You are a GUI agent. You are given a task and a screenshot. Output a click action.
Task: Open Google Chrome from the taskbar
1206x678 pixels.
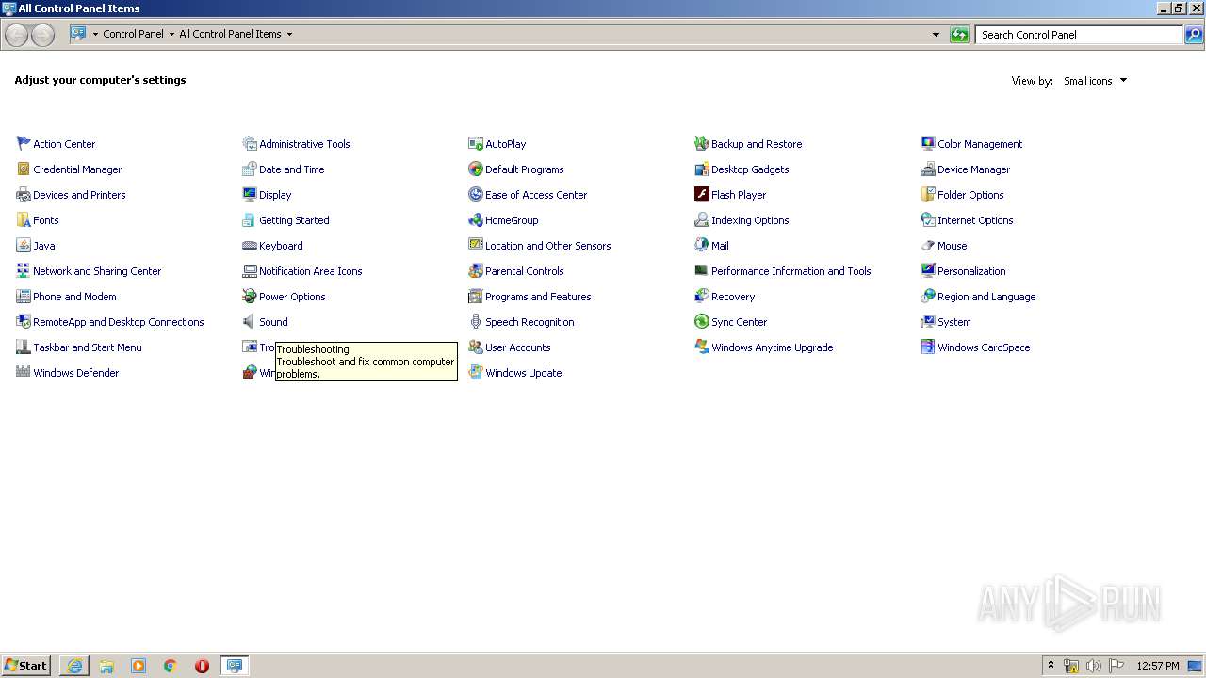[170, 666]
